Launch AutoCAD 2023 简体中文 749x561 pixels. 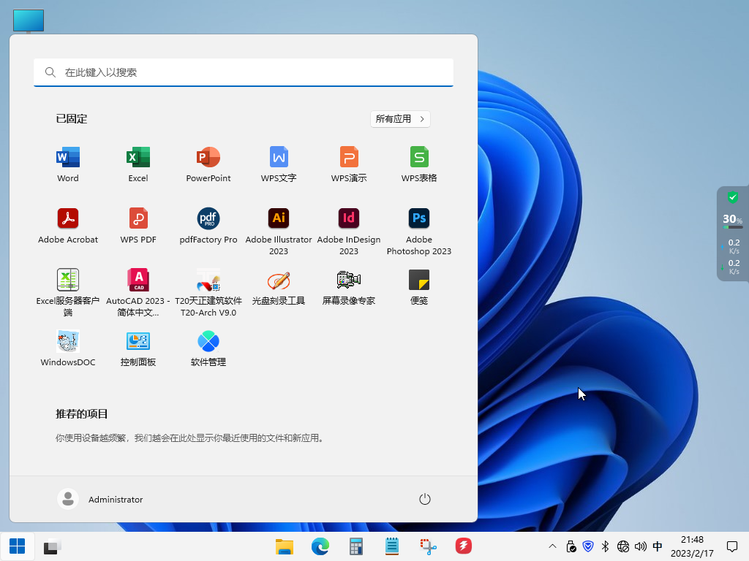pyautogui.click(x=138, y=293)
